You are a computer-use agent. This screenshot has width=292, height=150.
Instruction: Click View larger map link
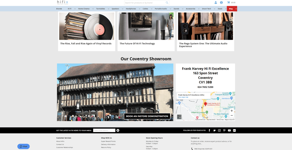tap(183, 97)
